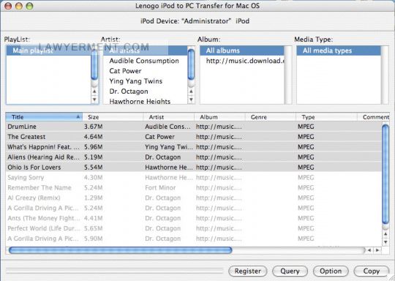Image resolution: width=395 pixels, height=281 pixels.
Task: Select All albums in Album list
Action: 242,50
